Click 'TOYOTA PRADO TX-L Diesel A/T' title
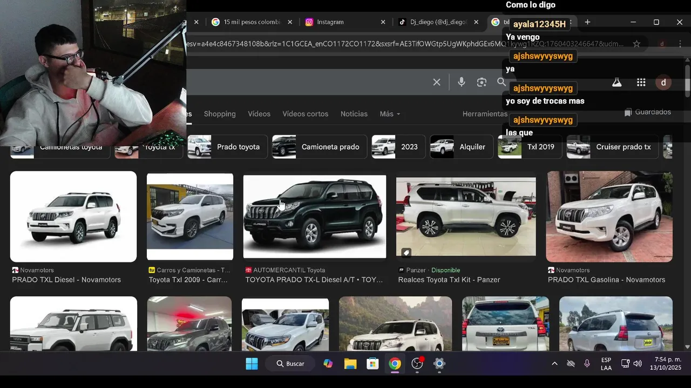Screen dimensions: 691x388 point(314,280)
